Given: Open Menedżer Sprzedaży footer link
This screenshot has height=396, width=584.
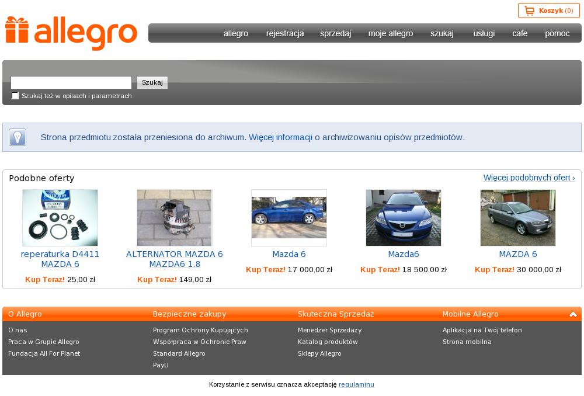Looking at the screenshot, I should pos(329,330).
